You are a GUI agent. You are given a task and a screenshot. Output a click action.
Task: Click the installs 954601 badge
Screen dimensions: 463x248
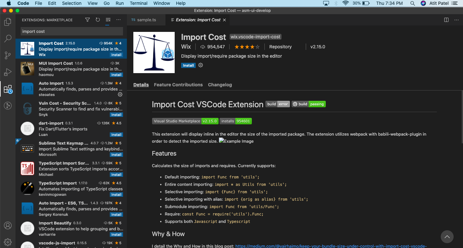click(236, 121)
